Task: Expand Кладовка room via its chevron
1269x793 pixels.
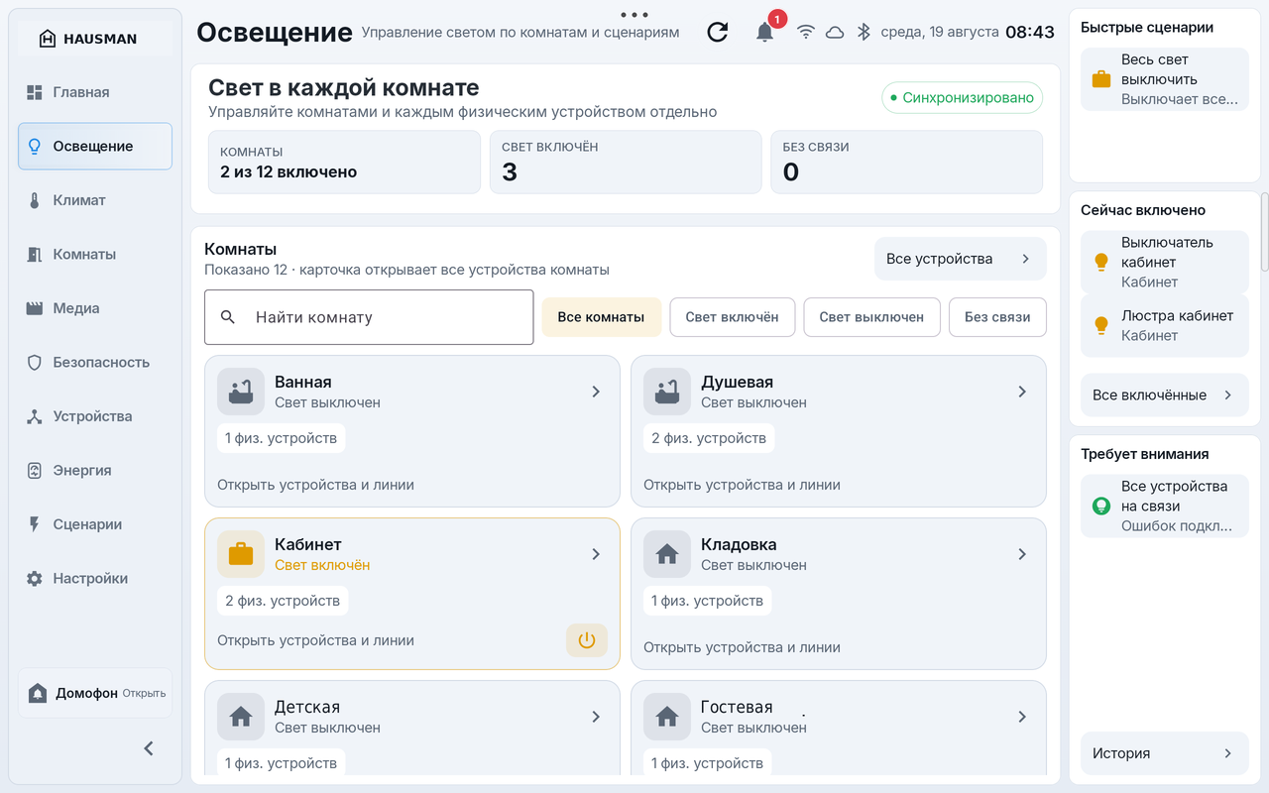Action: (1022, 554)
